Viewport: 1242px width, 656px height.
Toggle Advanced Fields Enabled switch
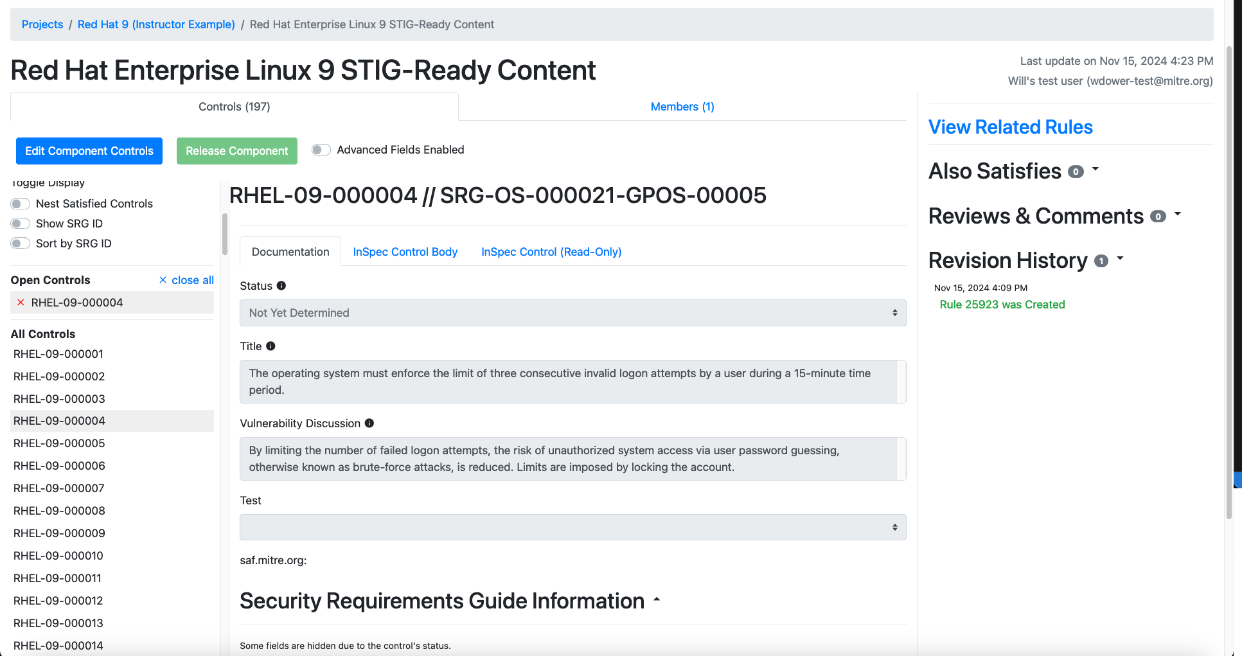(x=321, y=150)
